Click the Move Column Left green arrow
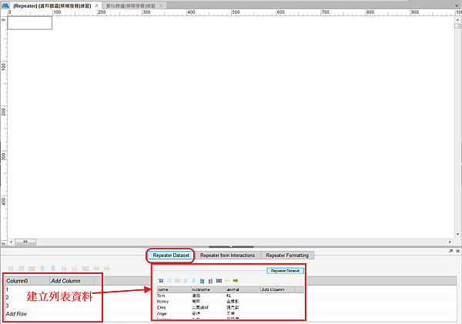Screen dimensions: 462x324 pos(96,269)
